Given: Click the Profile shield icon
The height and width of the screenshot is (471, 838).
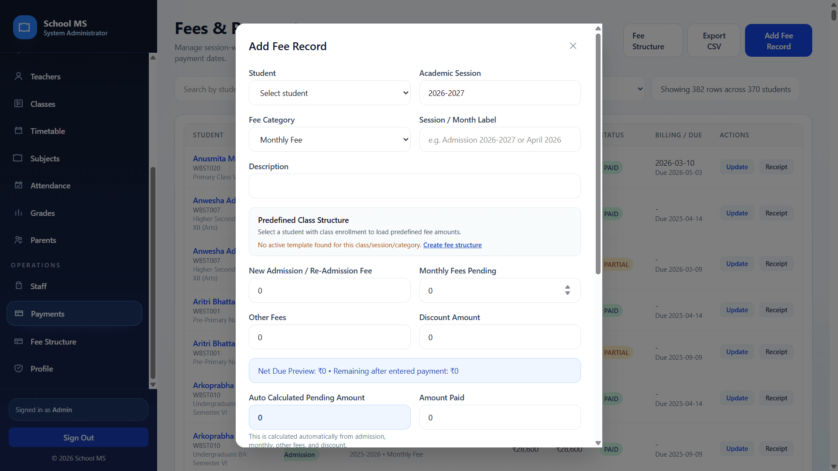Looking at the screenshot, I should coord(19,369).
